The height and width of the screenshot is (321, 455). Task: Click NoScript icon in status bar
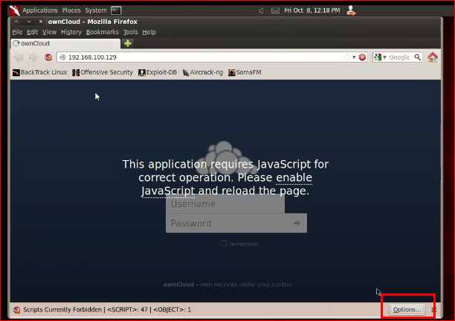[17, 310]
